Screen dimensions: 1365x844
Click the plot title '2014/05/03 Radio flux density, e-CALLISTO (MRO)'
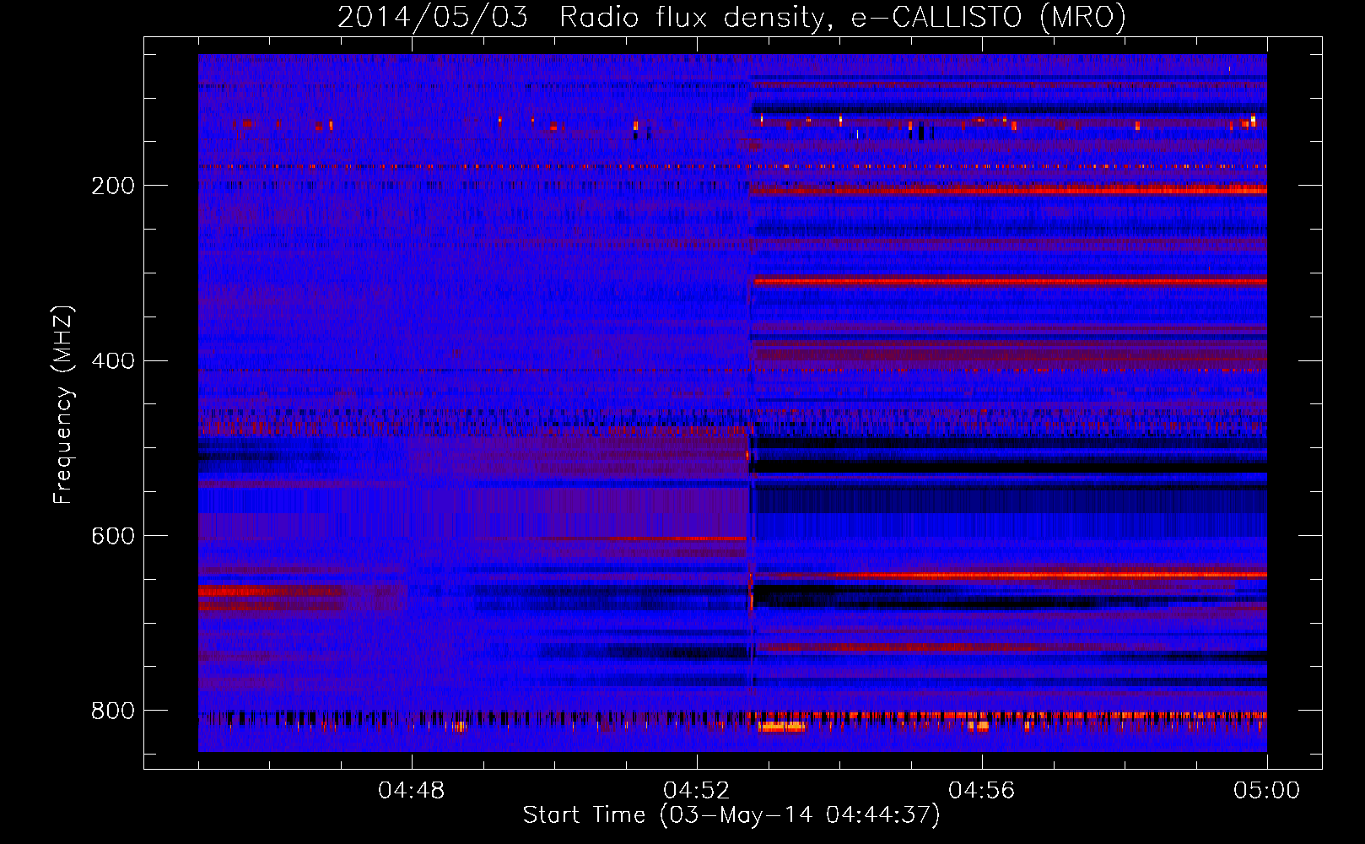tap(731, 16)
